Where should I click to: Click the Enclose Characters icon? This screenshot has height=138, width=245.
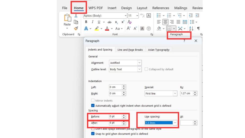pos(149,29)
